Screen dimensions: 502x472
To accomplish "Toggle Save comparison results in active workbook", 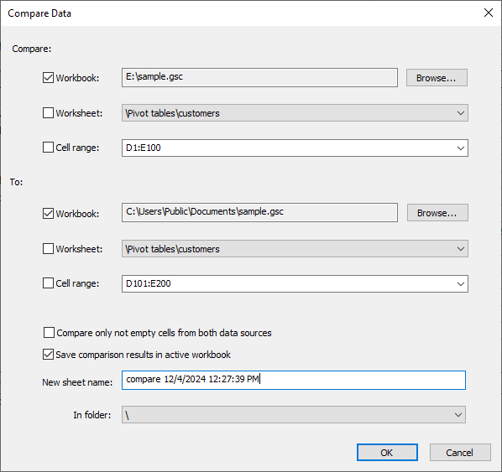I will click(48, 355).
